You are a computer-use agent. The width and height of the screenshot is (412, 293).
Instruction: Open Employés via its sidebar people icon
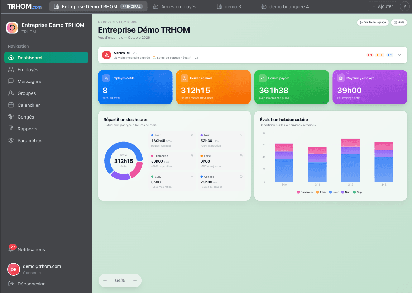pos(11,69)
